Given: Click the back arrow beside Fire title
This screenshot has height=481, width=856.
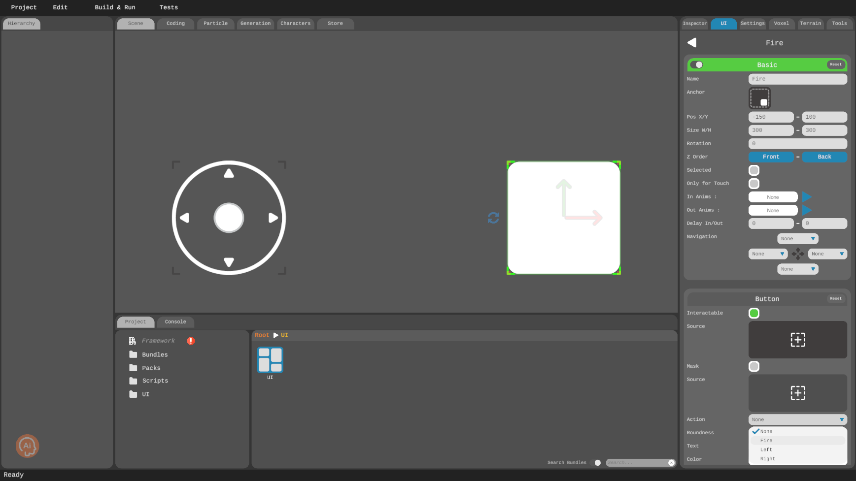Looking at the screenshot, I should click(692, 43).
